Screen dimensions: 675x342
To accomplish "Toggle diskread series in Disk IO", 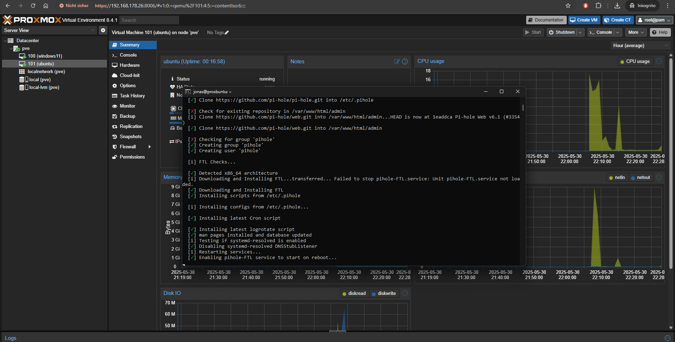I will (x=354, y=293).
